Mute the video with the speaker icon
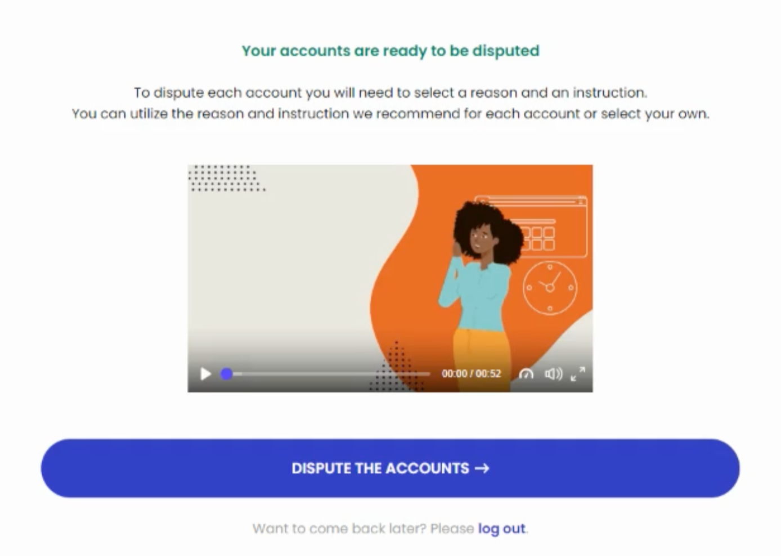Image resolution: width=781 pixels, height=556 pixels. coord(553,374)
